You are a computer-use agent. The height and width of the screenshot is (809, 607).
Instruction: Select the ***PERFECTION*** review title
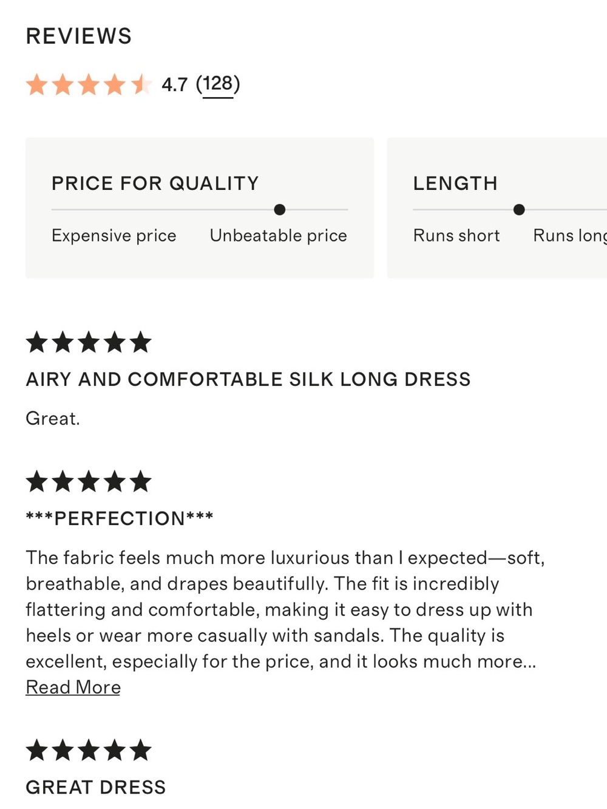tap(120, 518)
